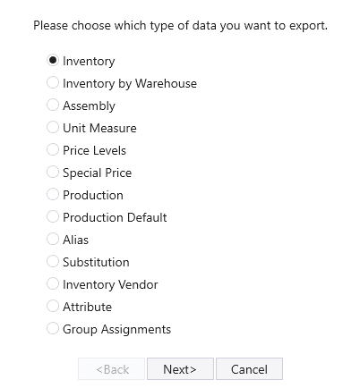
Task: Click the Next> button
Action: click(x=180, y=369)
